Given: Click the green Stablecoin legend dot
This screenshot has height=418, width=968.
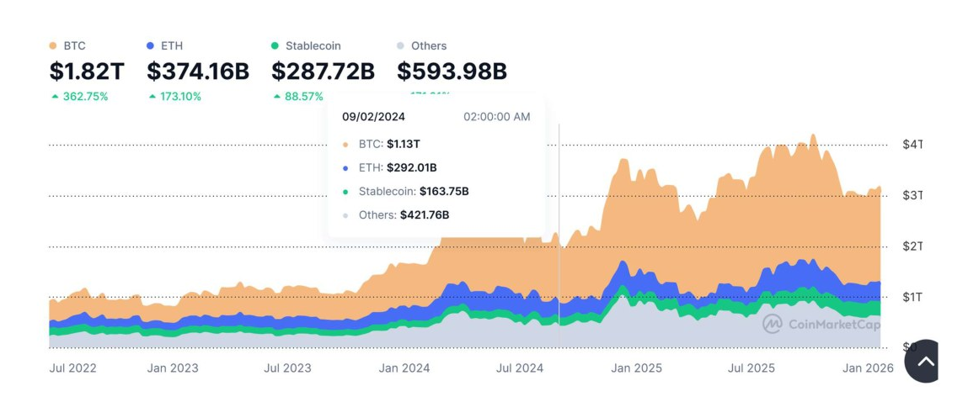Looking at the screenshot, I should (275, 45).
